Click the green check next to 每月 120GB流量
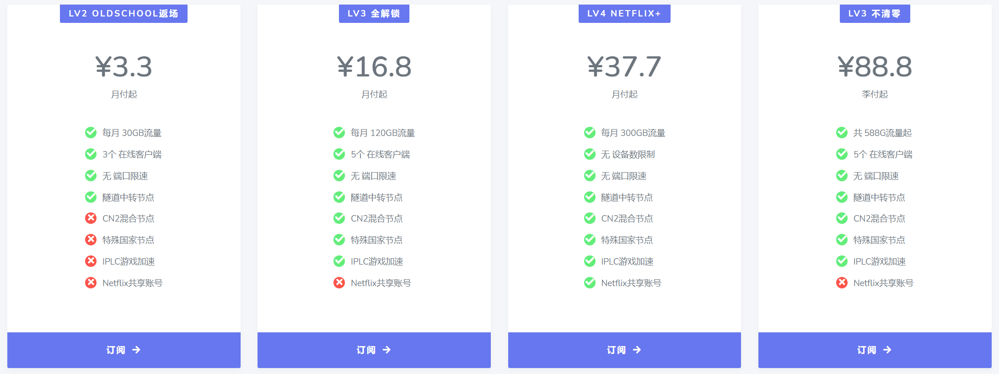 (339, 133)
